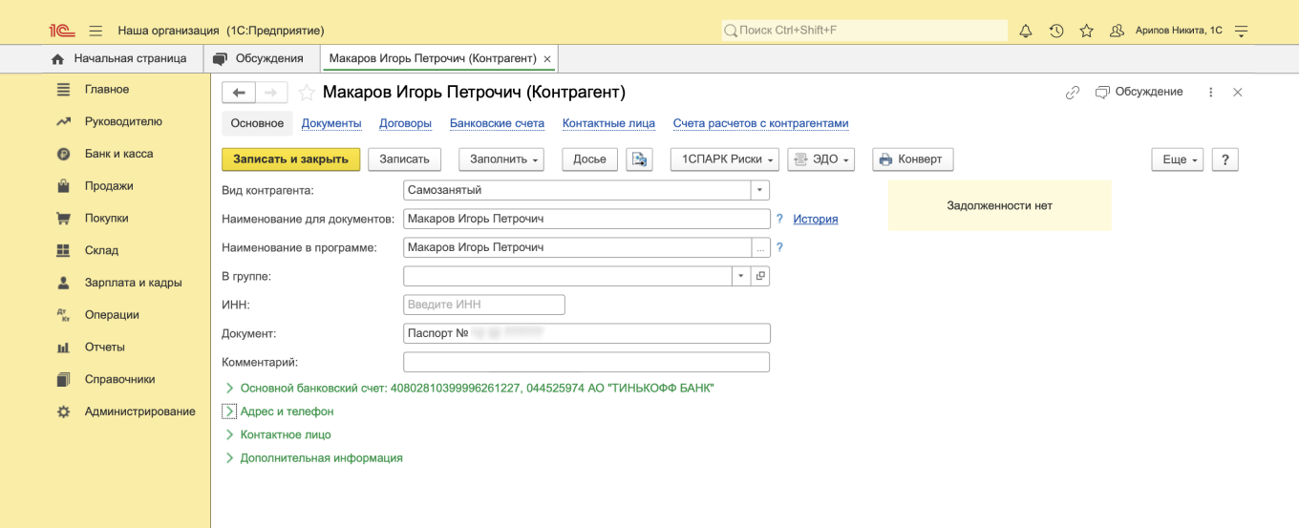
Task: Open the История link
Action: [815, 219]
